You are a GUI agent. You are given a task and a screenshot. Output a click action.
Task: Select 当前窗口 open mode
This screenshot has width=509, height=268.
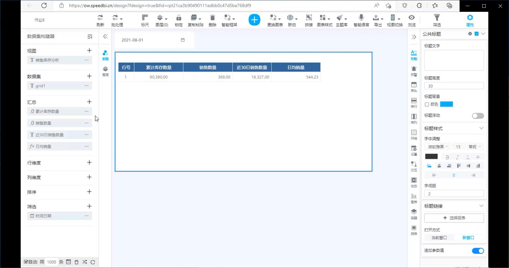click(x=439, y=238)
